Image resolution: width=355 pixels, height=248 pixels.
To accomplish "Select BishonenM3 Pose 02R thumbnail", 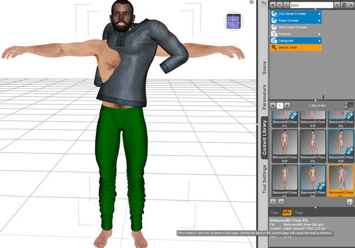I will [x=285, y=146].
